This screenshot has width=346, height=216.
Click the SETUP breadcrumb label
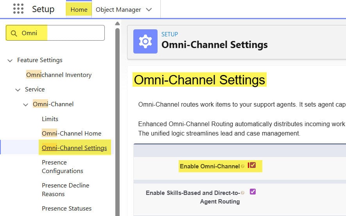pyautogui.click(x=169, y=34)
